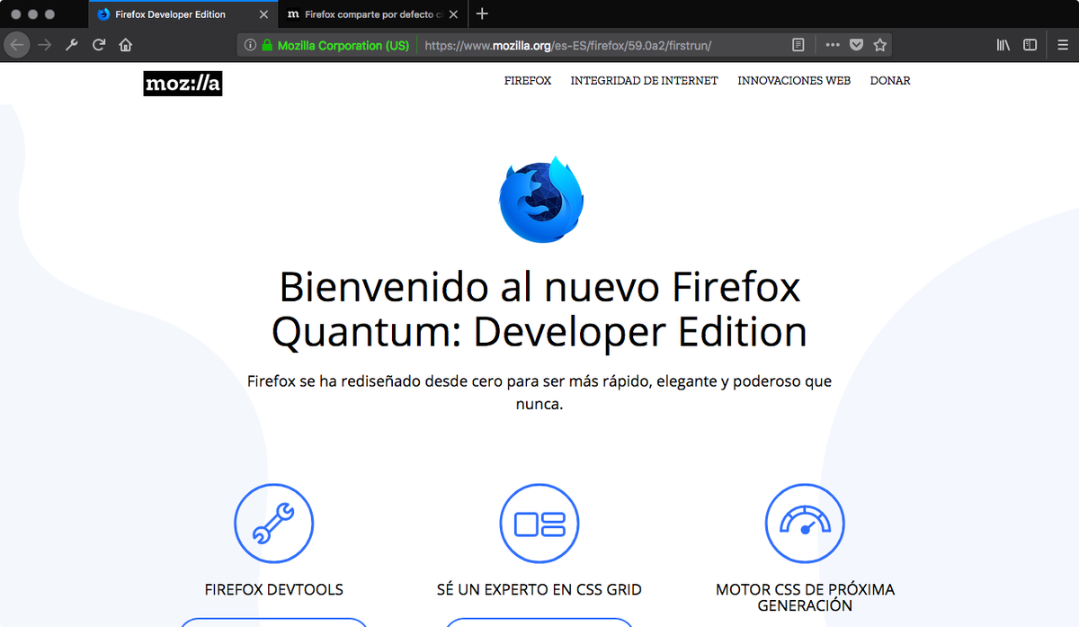The height and width of the screenshot is (627, 1079).
Task: Open the FIREFOX navigation menu item
Action: coord(528,81)
